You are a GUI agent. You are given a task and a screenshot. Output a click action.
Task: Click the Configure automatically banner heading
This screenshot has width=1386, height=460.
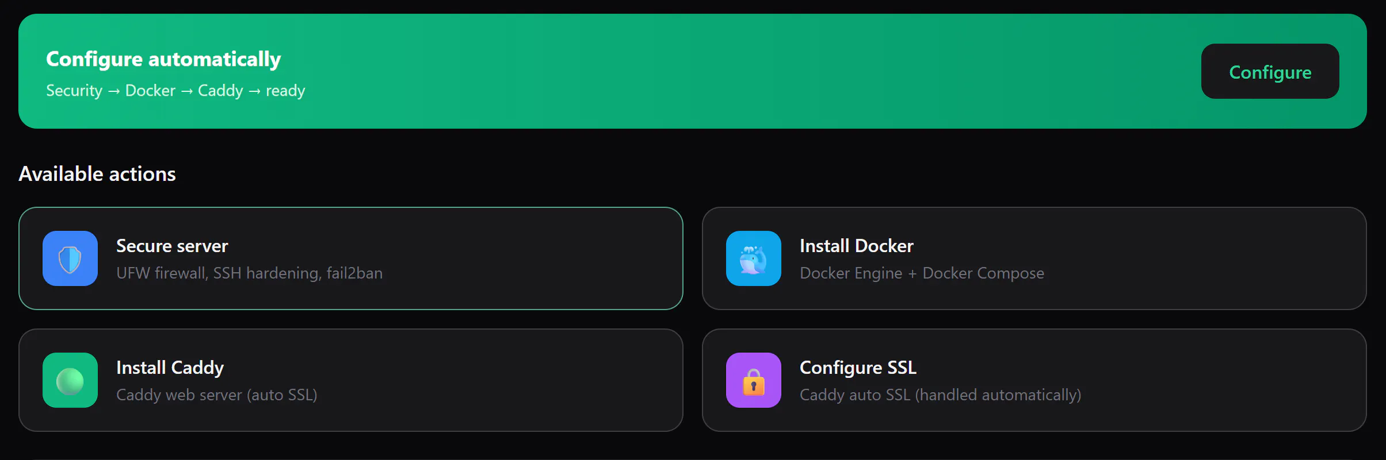[x=163, y=59]
